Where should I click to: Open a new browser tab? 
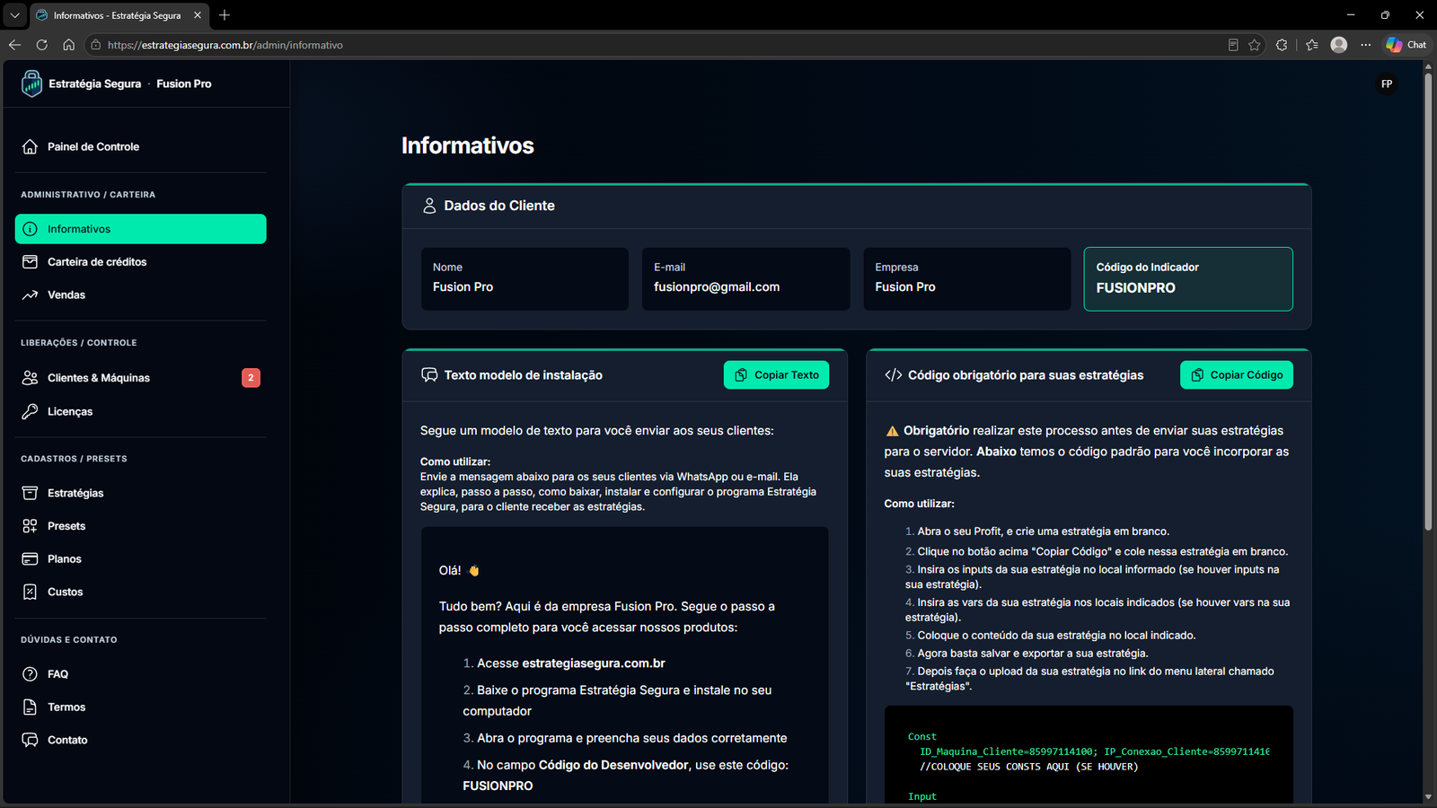click(225, 15)
